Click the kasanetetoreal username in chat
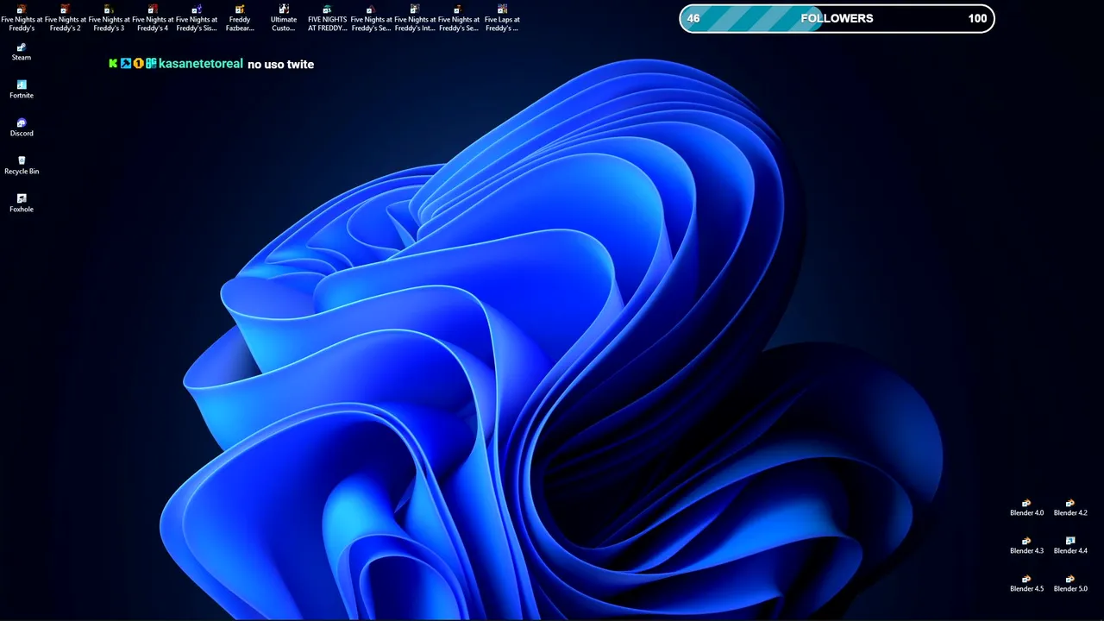1104x621 pixels. coord(201,64)
